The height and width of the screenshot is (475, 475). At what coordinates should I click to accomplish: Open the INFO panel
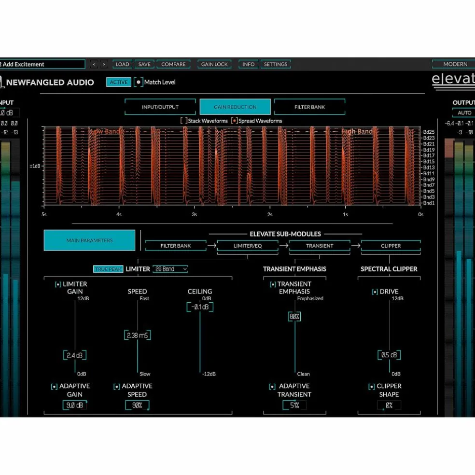[248, 64]
